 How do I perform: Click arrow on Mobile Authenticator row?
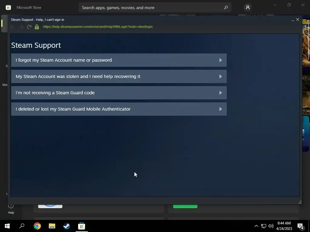(x=221, y=109)
